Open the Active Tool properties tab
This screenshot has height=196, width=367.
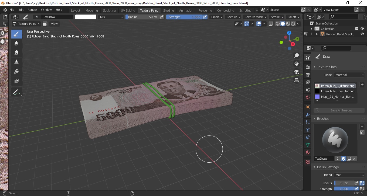[x=307, y=57]
